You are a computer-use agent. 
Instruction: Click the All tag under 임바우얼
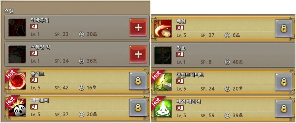(x=34, y=27)
